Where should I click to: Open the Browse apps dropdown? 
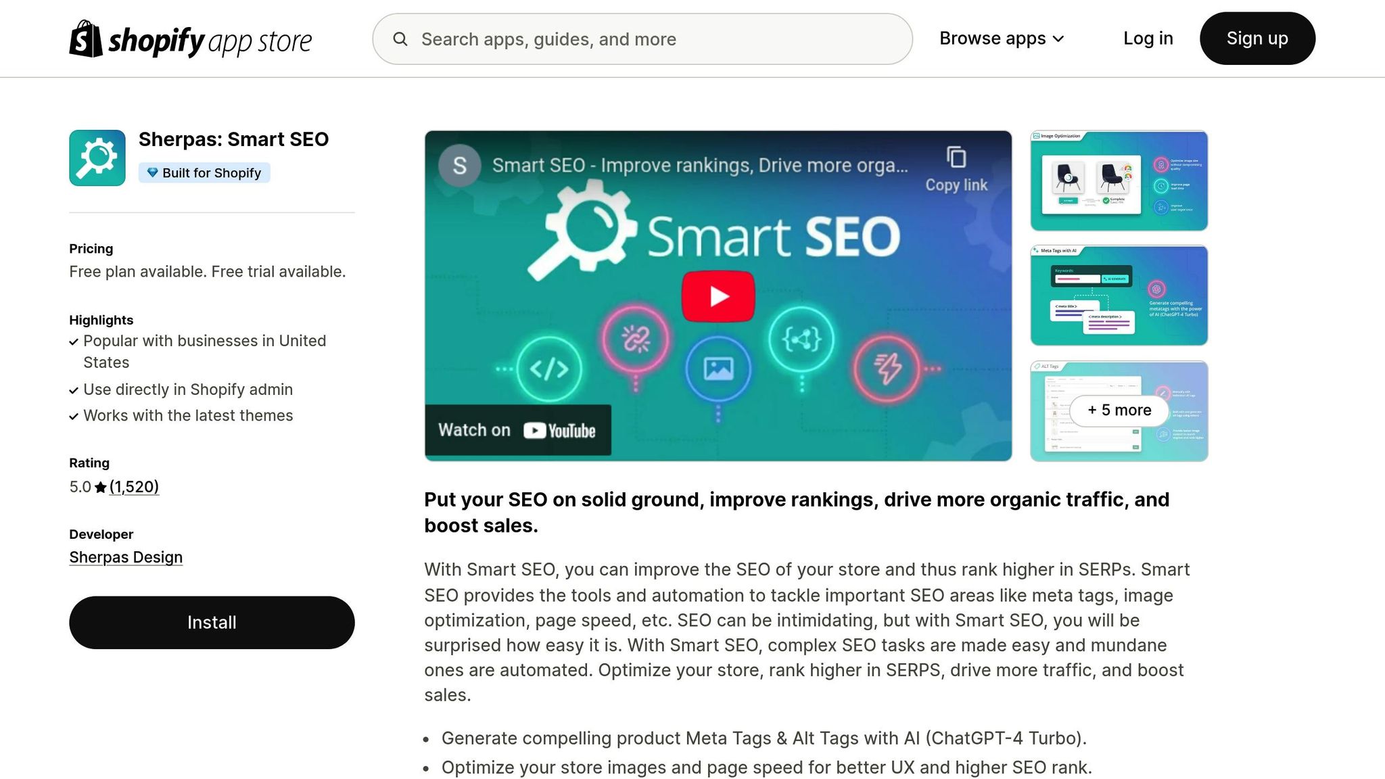click(992, 39)
